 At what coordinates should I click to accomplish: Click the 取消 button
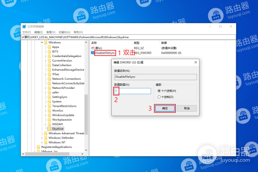187,109
